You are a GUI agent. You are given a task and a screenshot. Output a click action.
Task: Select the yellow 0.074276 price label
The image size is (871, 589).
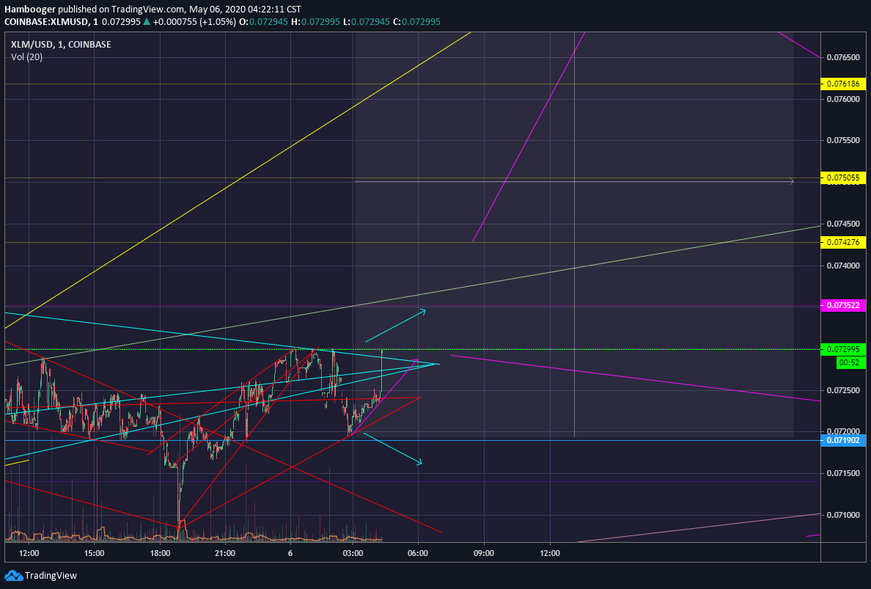click(843, 242)
